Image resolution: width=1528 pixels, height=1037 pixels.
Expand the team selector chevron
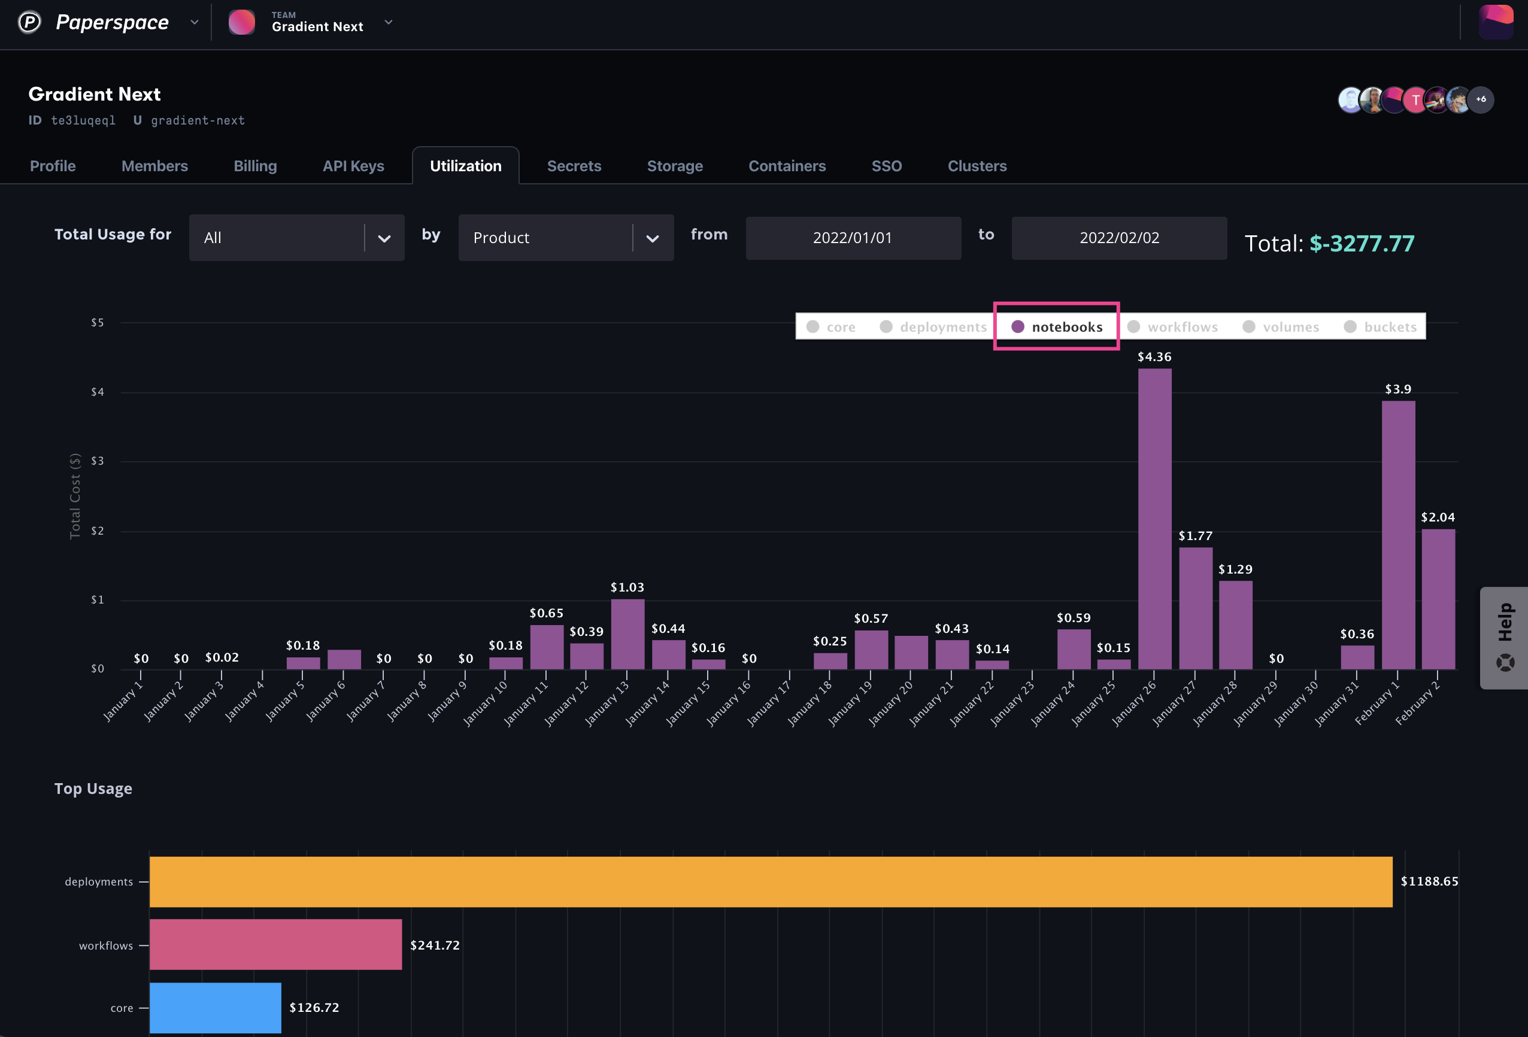coord(389,22)
